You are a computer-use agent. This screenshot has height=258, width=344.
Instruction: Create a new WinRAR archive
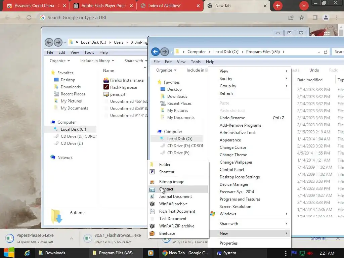pos(178,204)
